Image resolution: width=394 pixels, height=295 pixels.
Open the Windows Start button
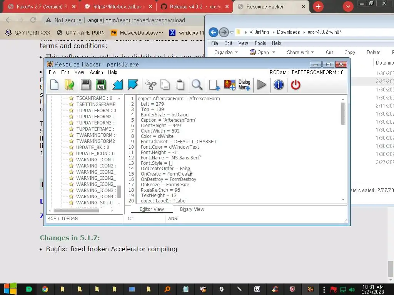click(x=10, y=289)
